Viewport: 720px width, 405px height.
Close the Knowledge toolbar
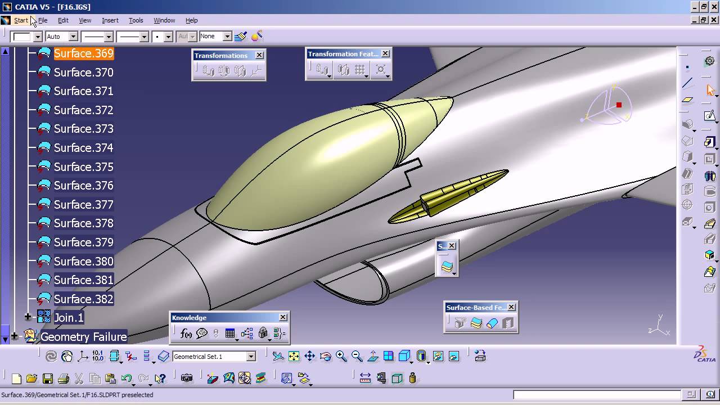click(x=283, y=317)
